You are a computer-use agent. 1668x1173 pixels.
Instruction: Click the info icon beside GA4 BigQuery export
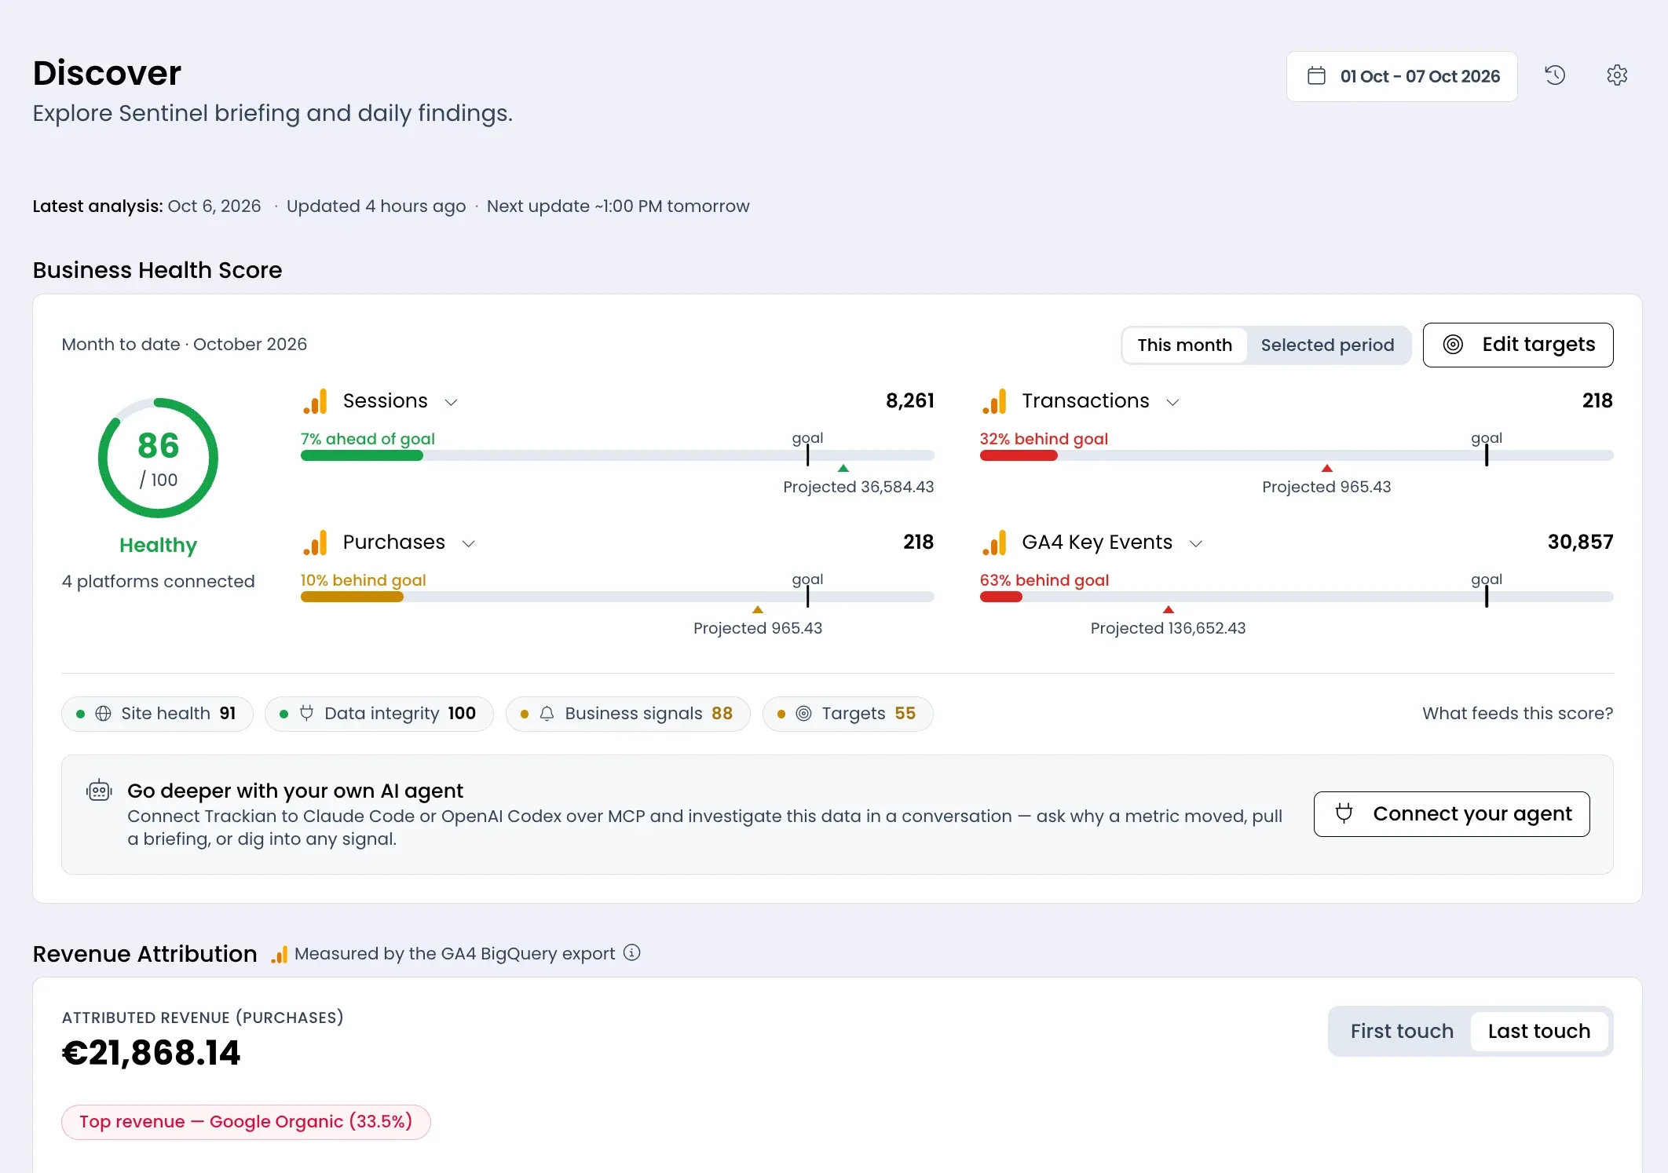(x=632, y=952)
